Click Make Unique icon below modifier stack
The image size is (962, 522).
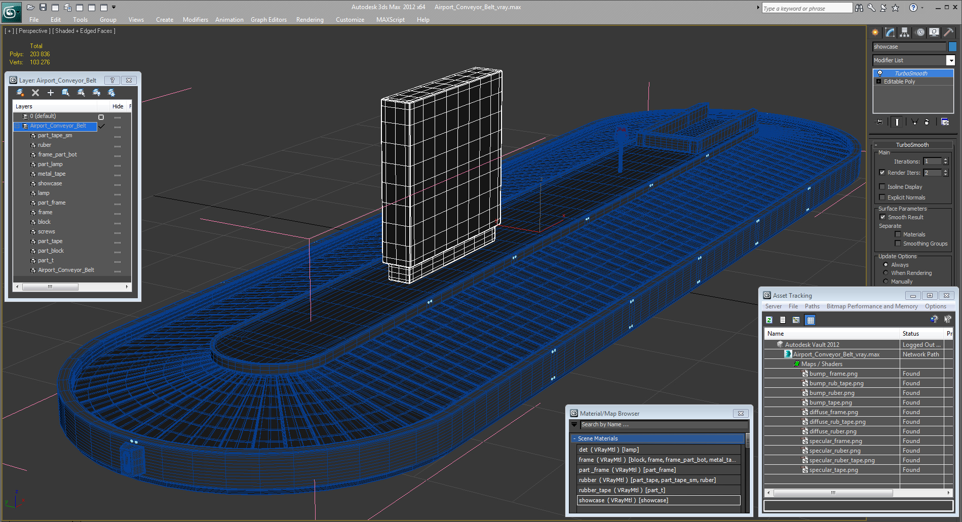[915, 122]
